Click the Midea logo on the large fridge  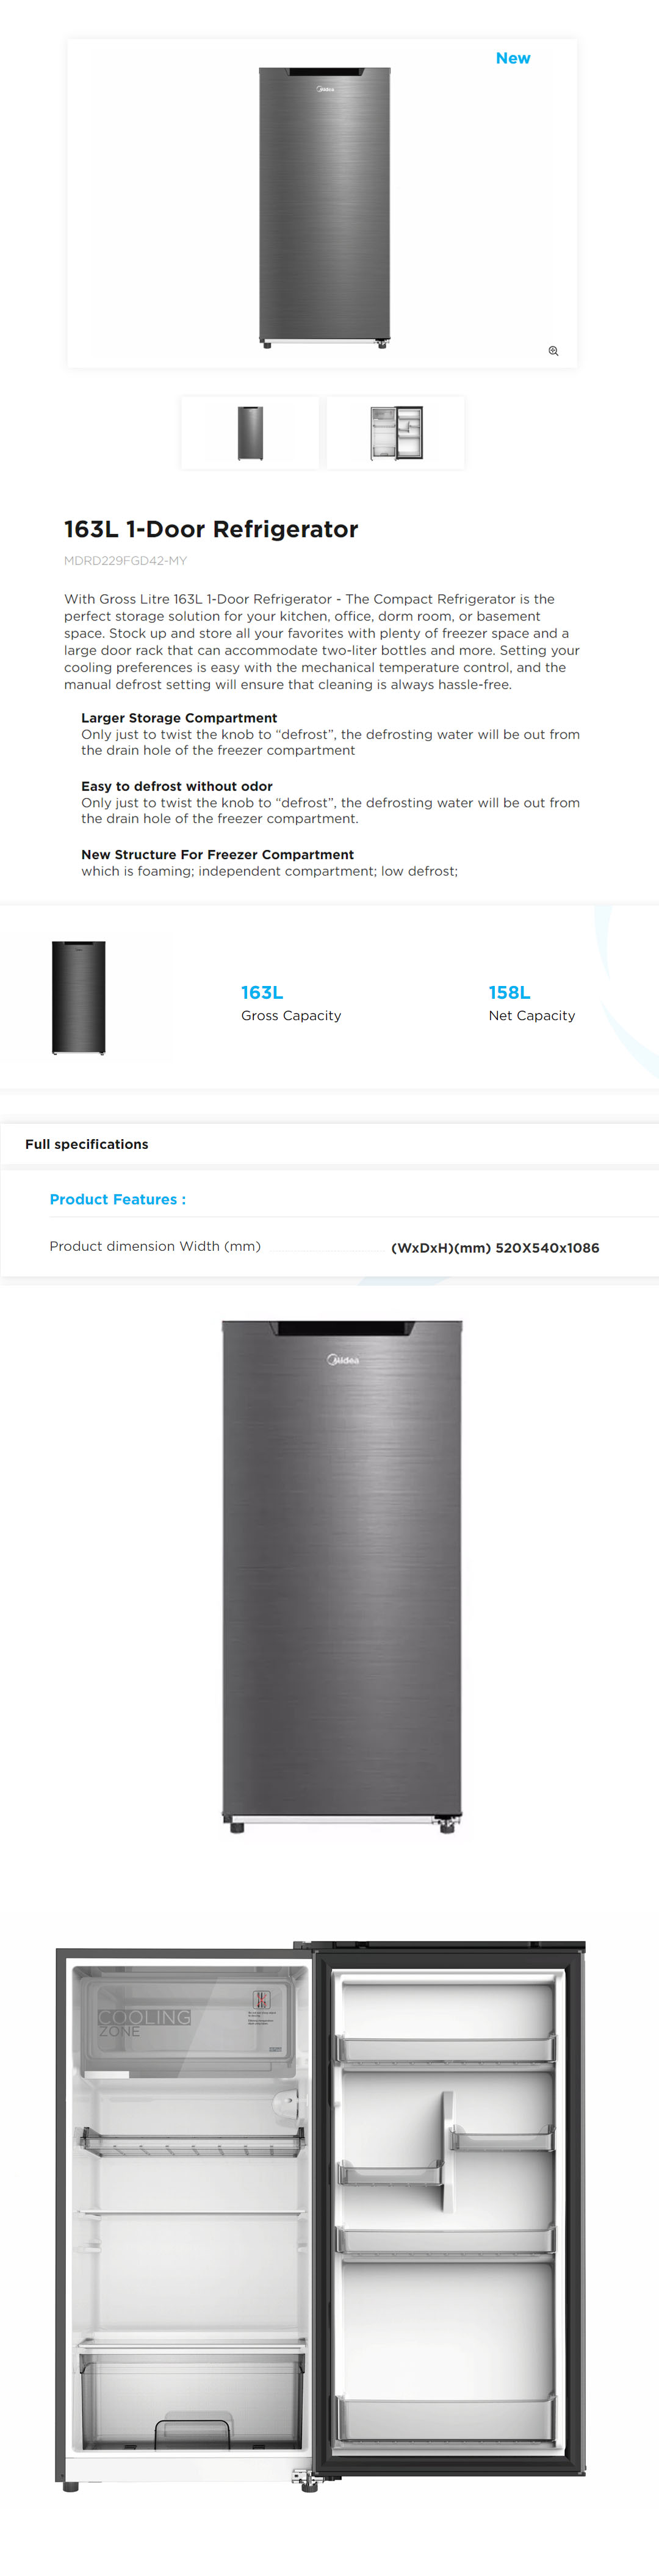pos(343,1359)
